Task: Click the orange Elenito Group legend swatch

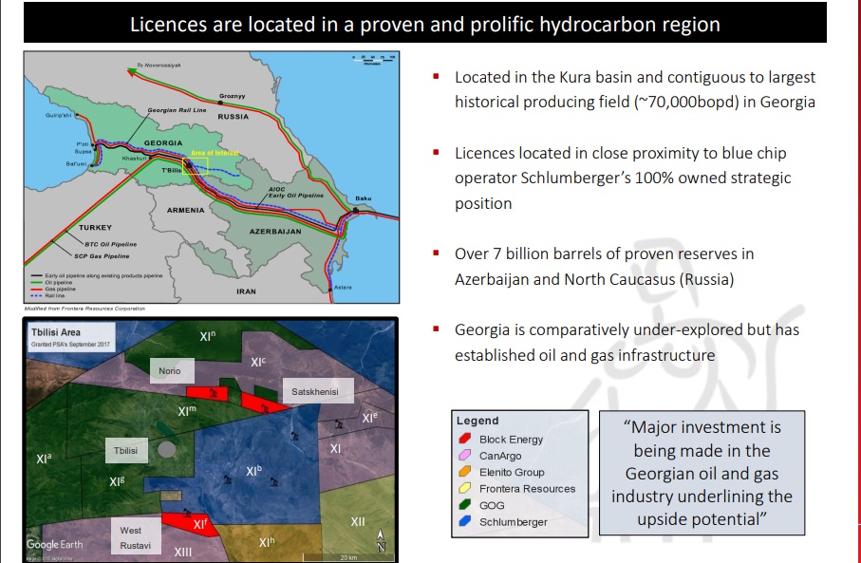Action: pos(464,472)
